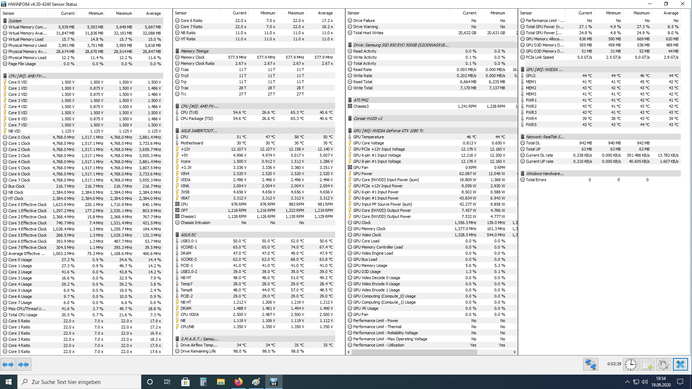
Task: Start logging with the sheet-plus icon
Action: point(647,365)
